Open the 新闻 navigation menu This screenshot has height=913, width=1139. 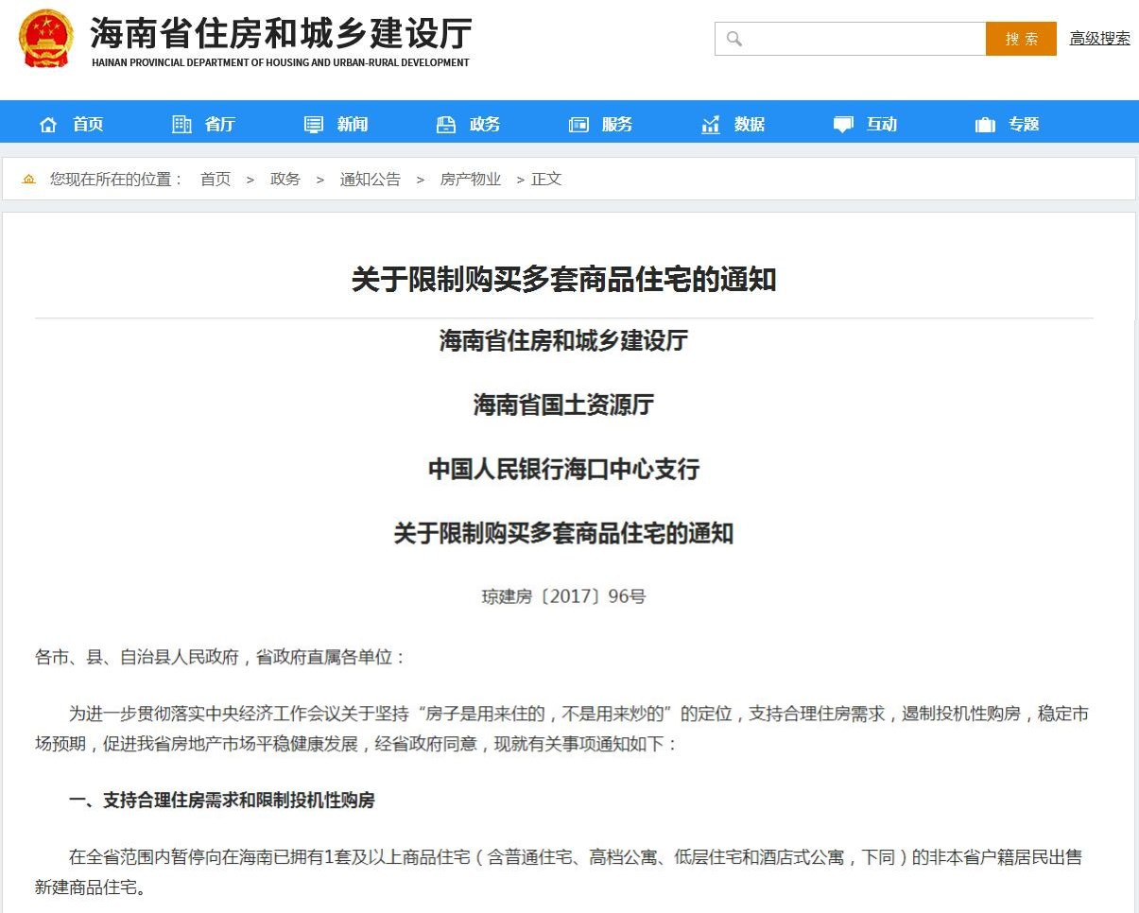tap(353, 125)
